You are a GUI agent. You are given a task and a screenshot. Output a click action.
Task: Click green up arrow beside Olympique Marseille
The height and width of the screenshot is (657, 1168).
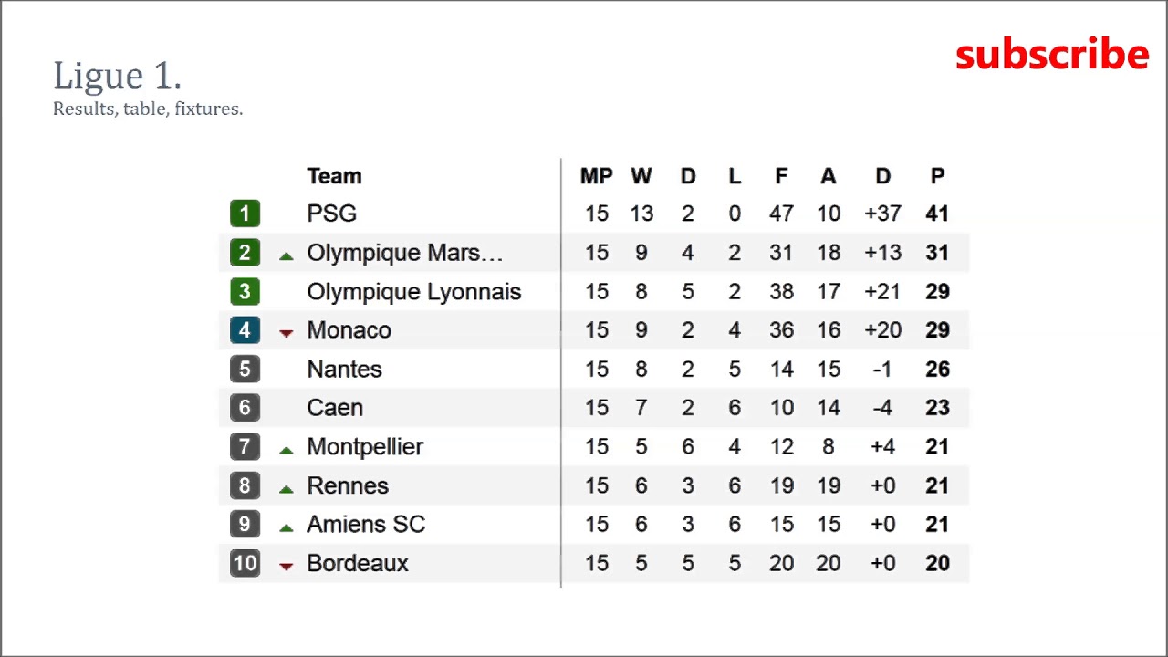(287, 256)
